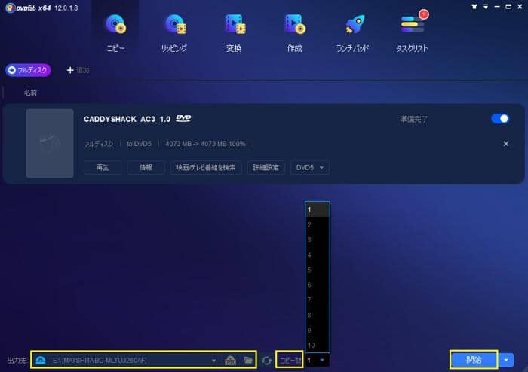The height and width of the screenshot is (372, 528).
Task: Select 7 in the copy count list
Action: pos(318,300)
